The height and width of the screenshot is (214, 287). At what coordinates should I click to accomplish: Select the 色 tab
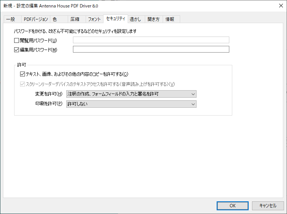coord(59,19)
